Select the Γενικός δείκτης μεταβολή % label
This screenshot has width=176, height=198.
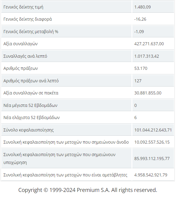coord(31,32)
